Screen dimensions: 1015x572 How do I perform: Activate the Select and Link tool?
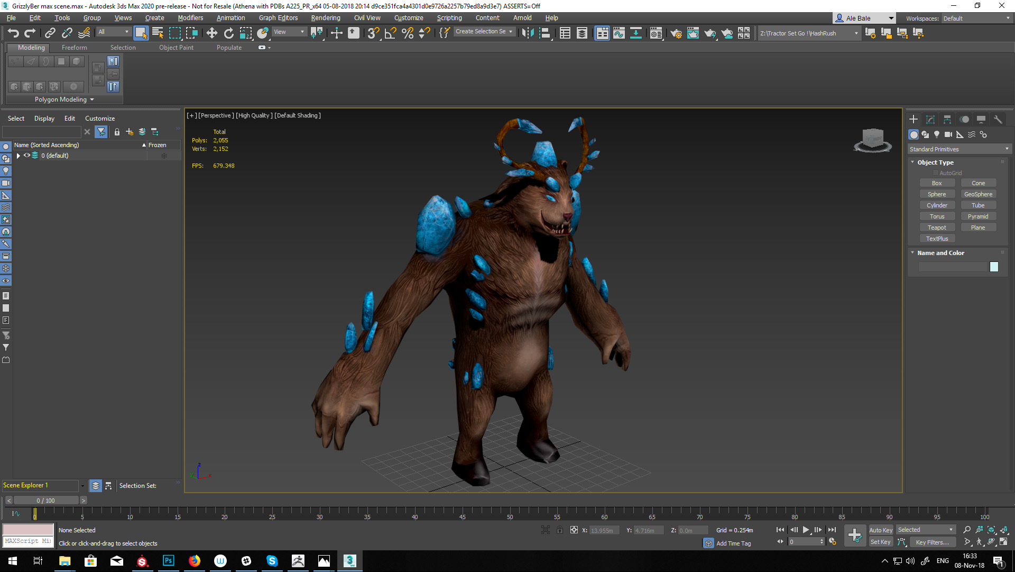tap(50, 33)
